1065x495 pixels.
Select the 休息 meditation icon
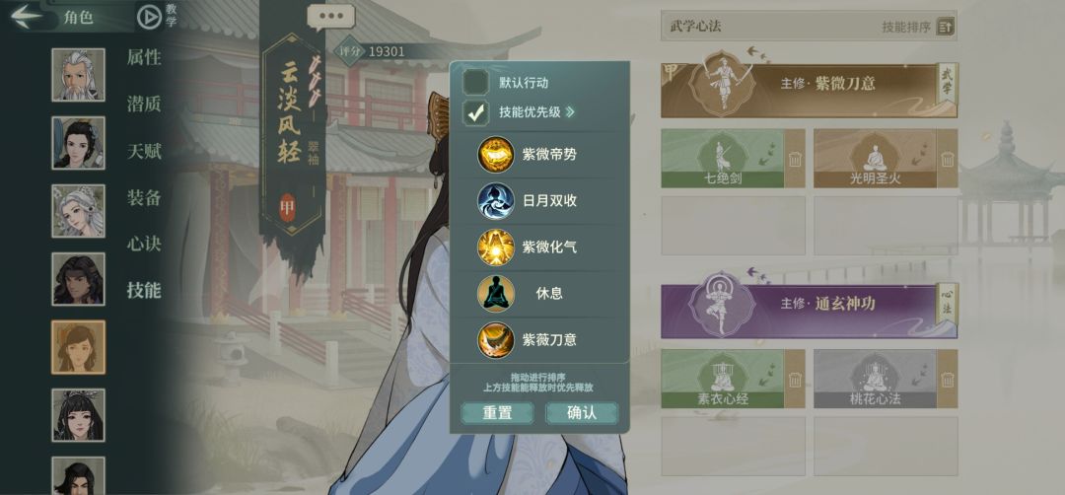point(495,293)
